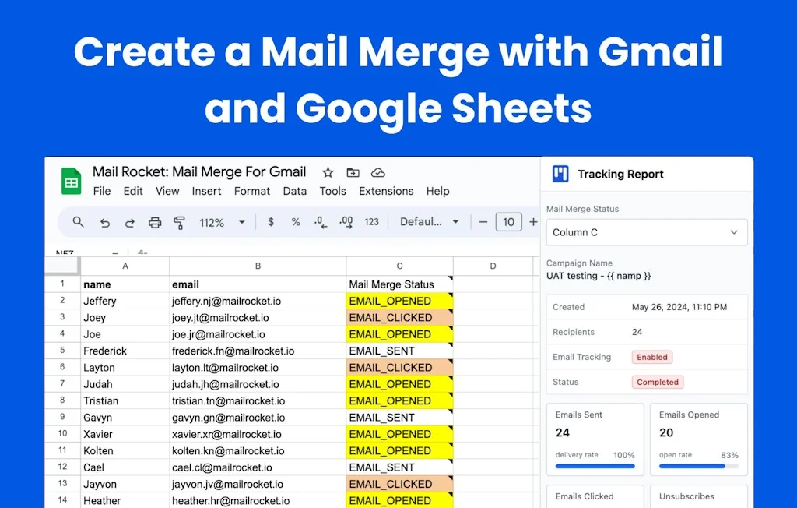Open the search icon in the toolbar
Image resolution: width=797 pixels, height=508 pixels.
pyautogui.click(x=78, y=222)
